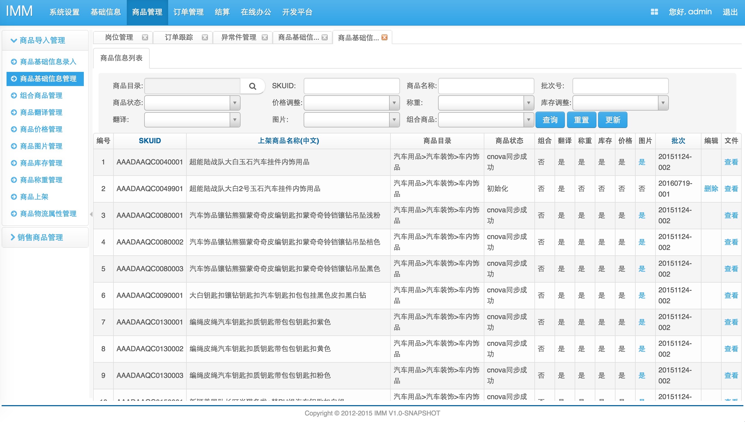The image size is (745, 422).
Task: Close the 订单跟踪 tab with its X icon
Action: pyautogui.click(x=205, y=37)
